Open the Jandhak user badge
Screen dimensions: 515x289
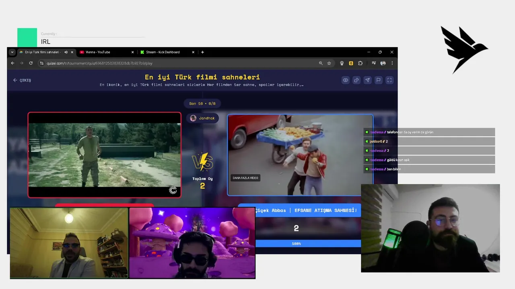click(x=202, y=118)
